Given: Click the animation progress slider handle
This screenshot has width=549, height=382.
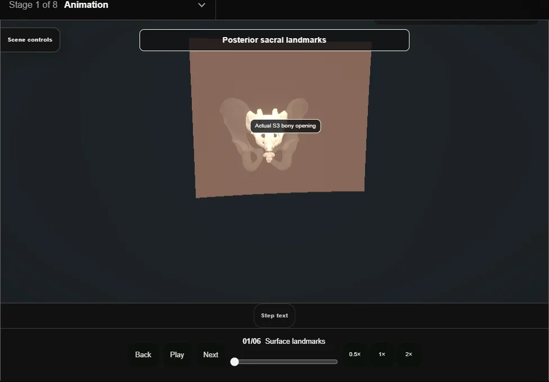Looking at the screenshot, I should click(235, 362).
